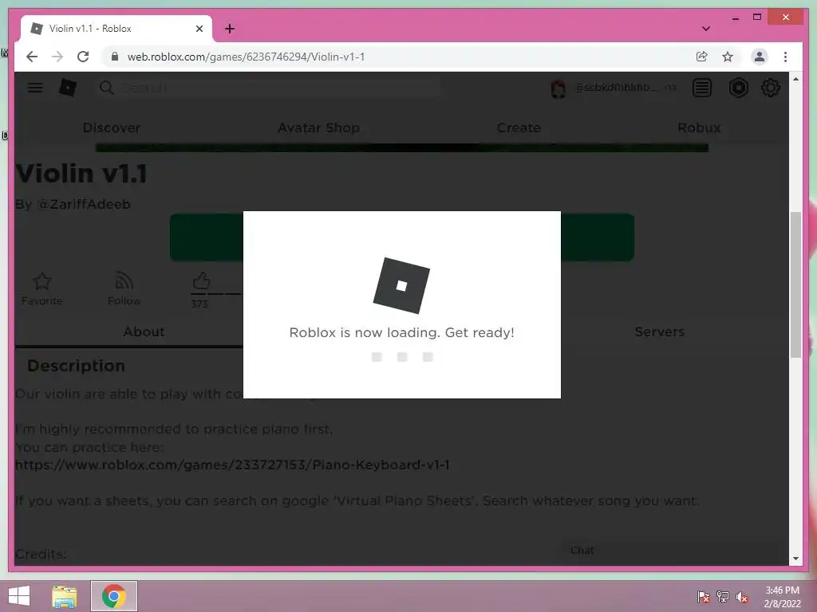The height and width of the screenshot is (612, 817).
Task: Click the @ZariffAdeeb creator link
Action: pyautogui.click(x=83, y=205)
